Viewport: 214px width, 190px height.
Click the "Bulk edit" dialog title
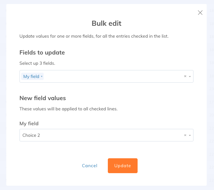coord(107,23)
